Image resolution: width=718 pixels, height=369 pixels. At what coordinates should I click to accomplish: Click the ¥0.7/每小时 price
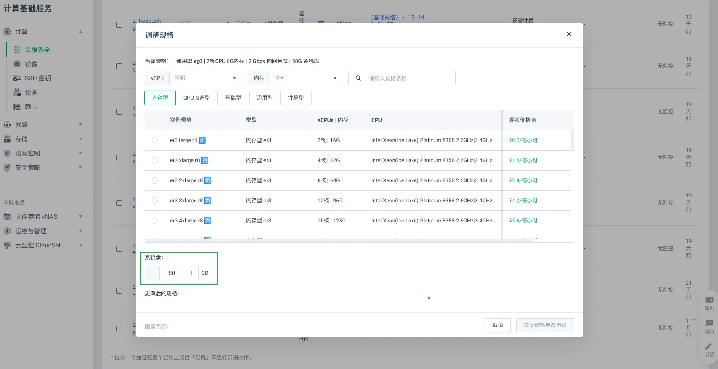point(523,140)
